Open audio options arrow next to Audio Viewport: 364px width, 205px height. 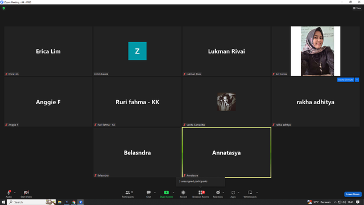pyautogui.click(x=15, y=192)
